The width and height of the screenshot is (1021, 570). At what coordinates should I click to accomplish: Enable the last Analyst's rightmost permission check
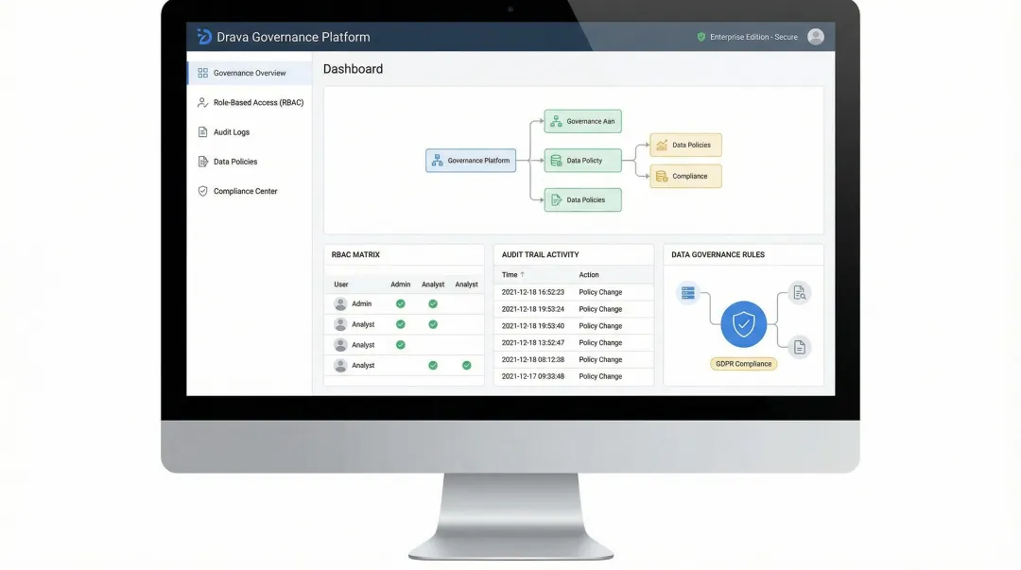point(465,364)
